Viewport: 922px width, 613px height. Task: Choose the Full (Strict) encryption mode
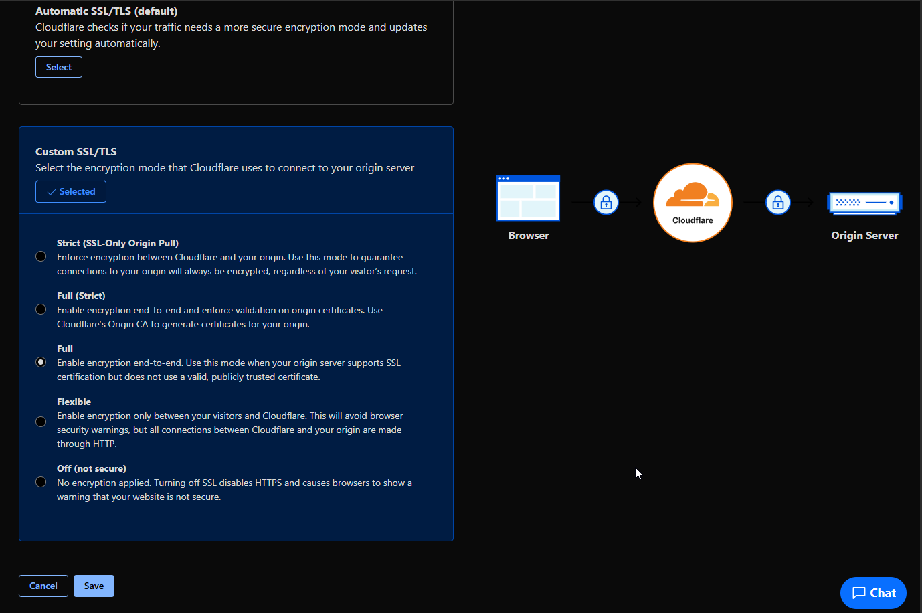pyautogui.click(x=41, y=309)
